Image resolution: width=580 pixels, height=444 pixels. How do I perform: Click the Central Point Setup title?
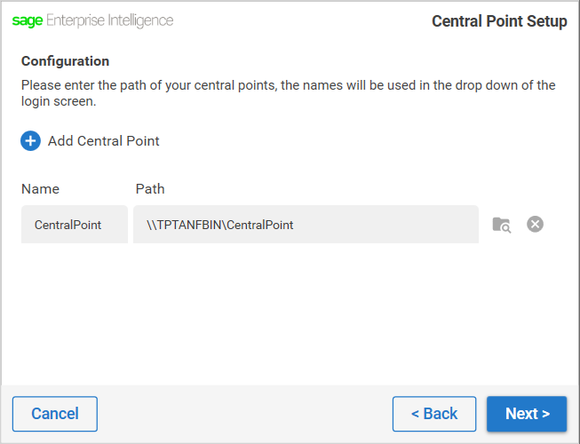click(x=499, y=21)
